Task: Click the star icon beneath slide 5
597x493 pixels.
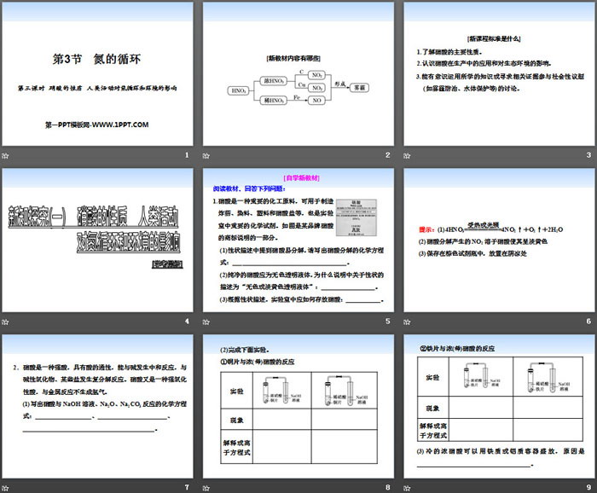Action: 206,322
